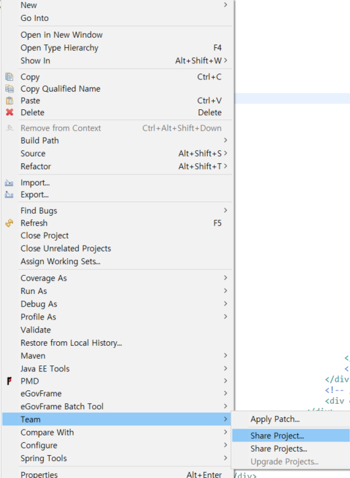
Task: Open the Run As submenu
Action: 117,291
